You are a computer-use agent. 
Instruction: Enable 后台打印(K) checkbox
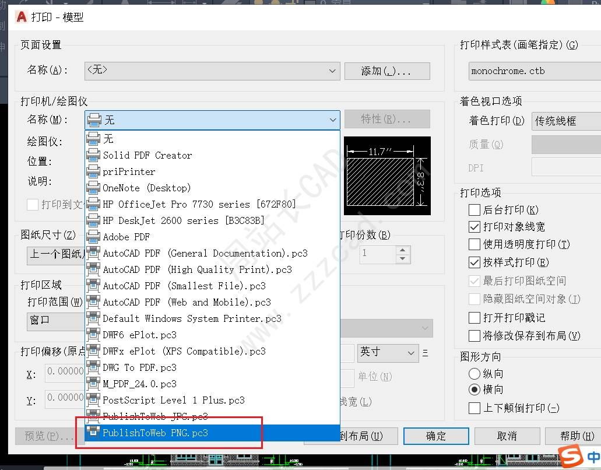click(x=474, y=210)
